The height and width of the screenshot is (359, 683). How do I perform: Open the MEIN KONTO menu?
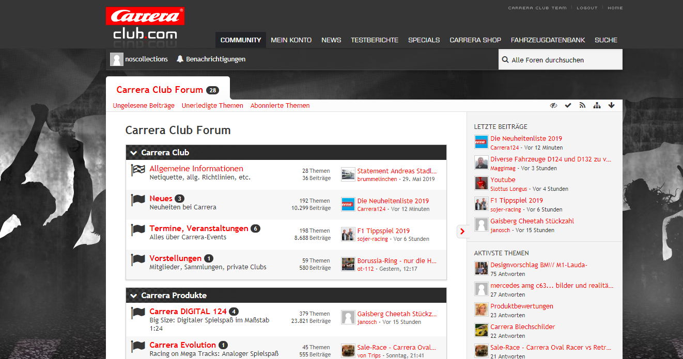tap(291, 40)
